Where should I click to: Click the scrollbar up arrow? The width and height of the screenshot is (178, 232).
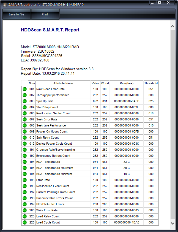click(x=172, y=26)
